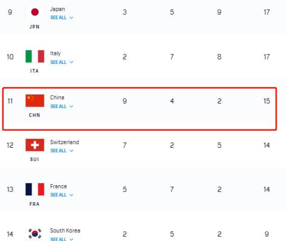Click the Switzerland country name
The width and height of the screenshot is (293, 241).
point(64,142)
